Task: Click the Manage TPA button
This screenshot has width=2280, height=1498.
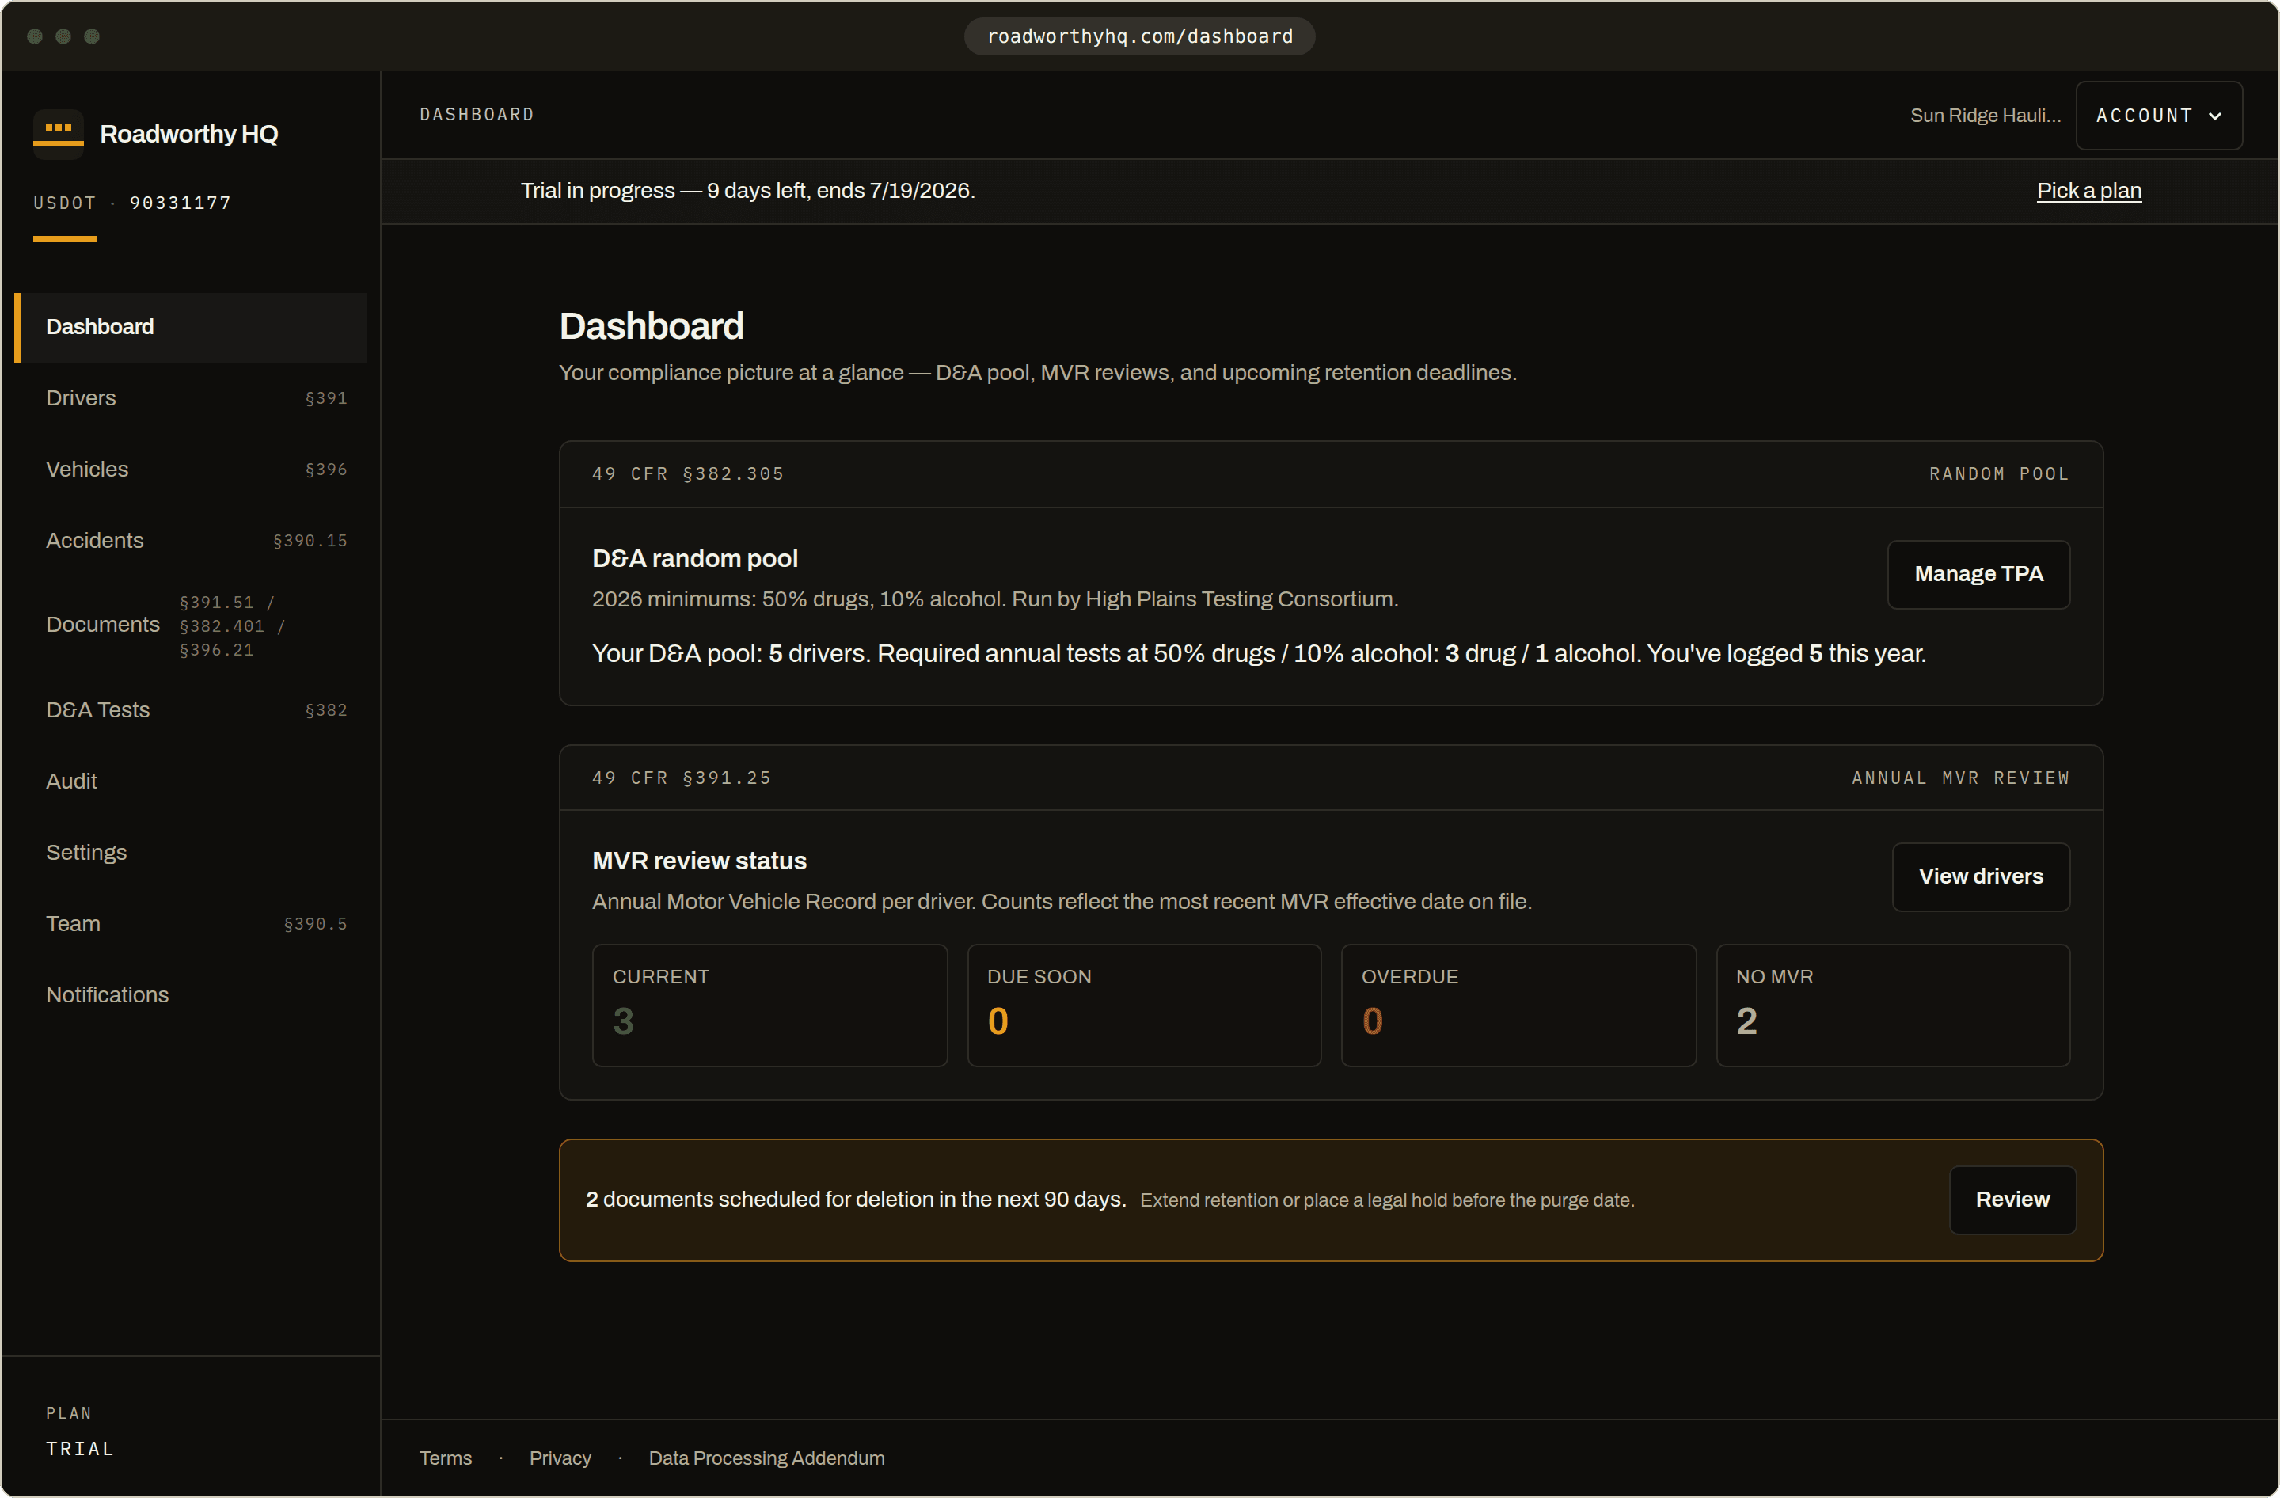Action: (1978, 575)
